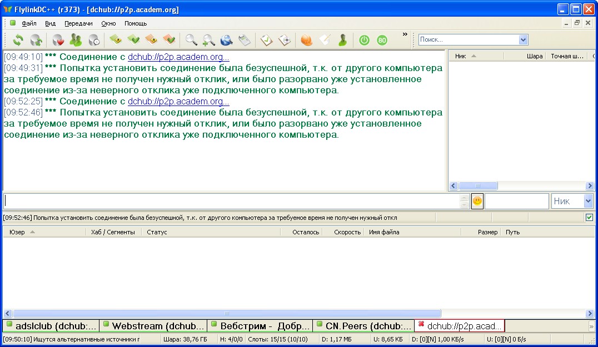Expand the 'Поиск...' search combo box
Viewport: 598px width, 347px height.
(522, 40)
